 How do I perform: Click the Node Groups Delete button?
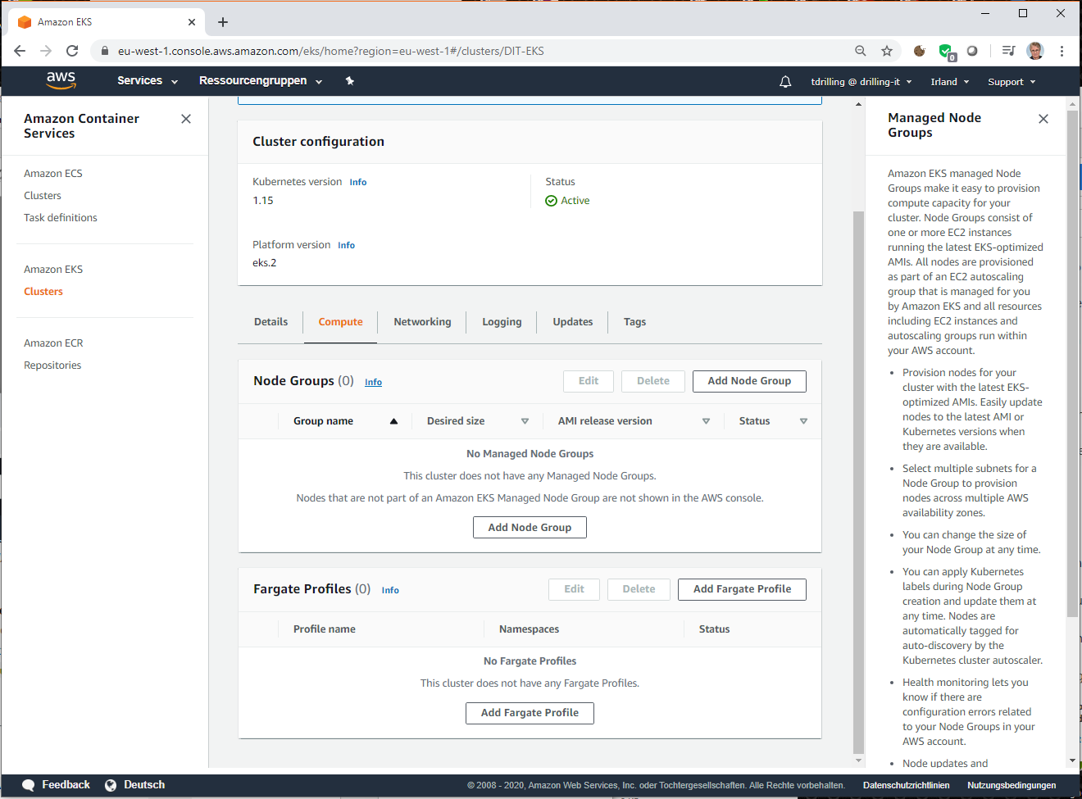click(653, 381)
